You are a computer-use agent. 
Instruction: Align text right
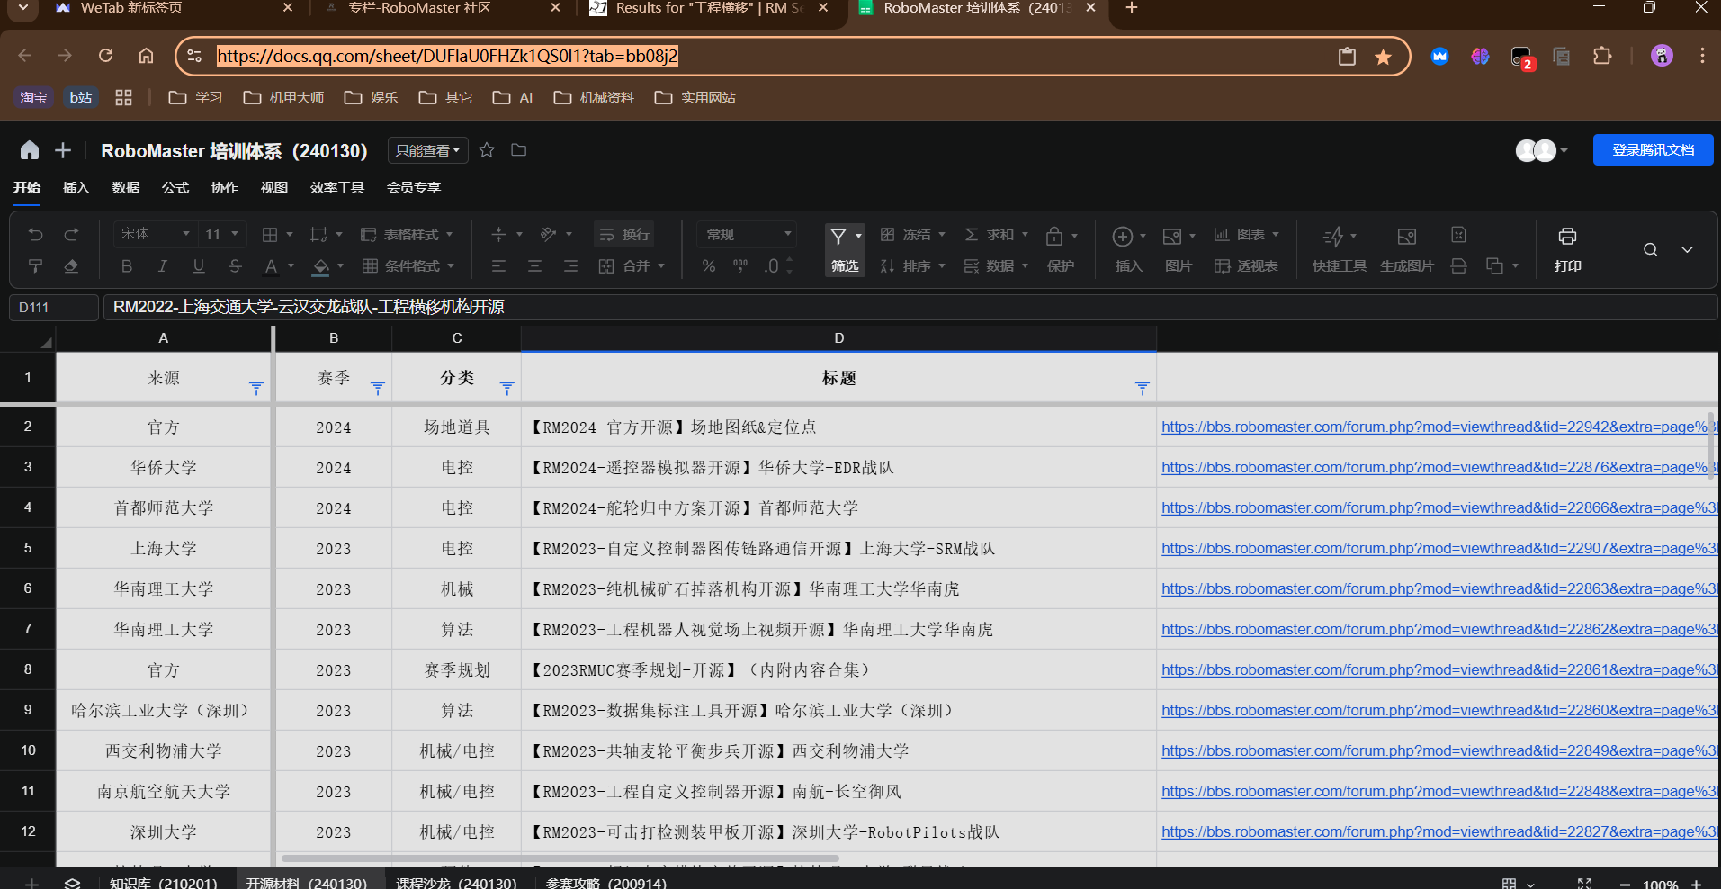[x=570, y=266]
